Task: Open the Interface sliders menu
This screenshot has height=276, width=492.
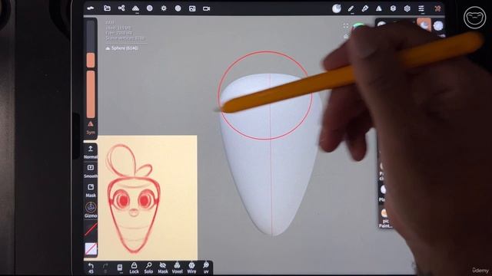Action: click(421, 8)
